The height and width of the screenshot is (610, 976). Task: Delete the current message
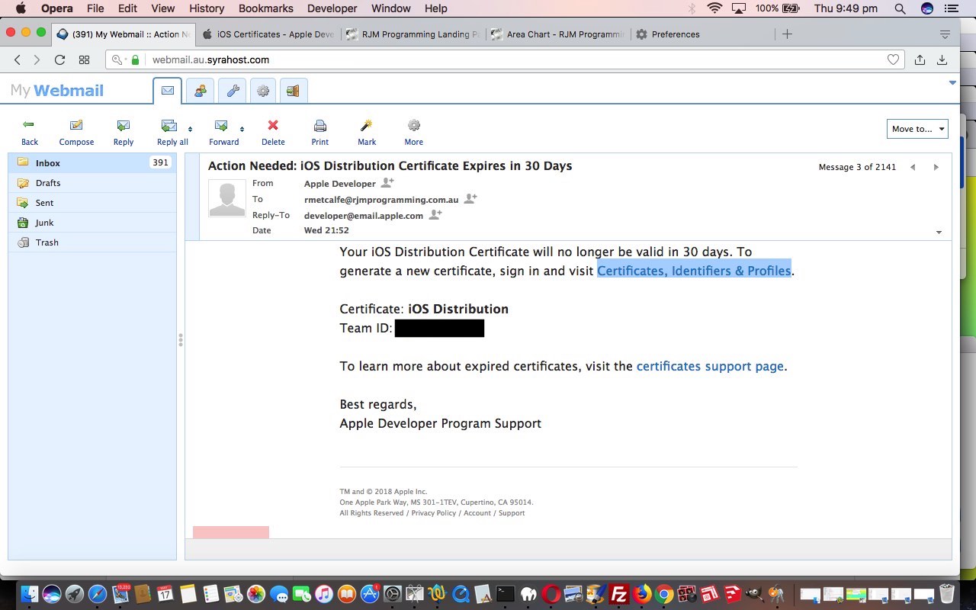click(273, 132)
